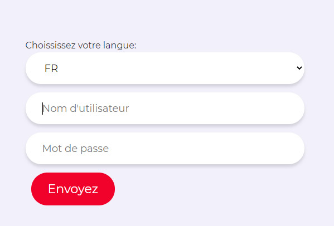The height and width of the screenshot is (226, 334).
Task: Click empty right side of password field
Action: pos(234,149)
